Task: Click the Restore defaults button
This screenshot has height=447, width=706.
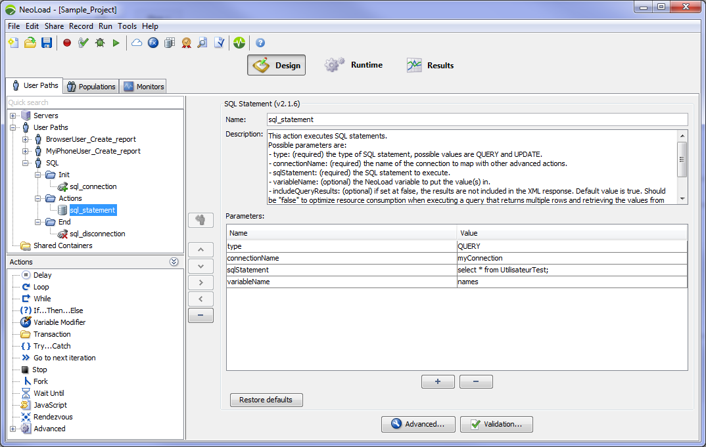Action: click(x=266, y=400)
